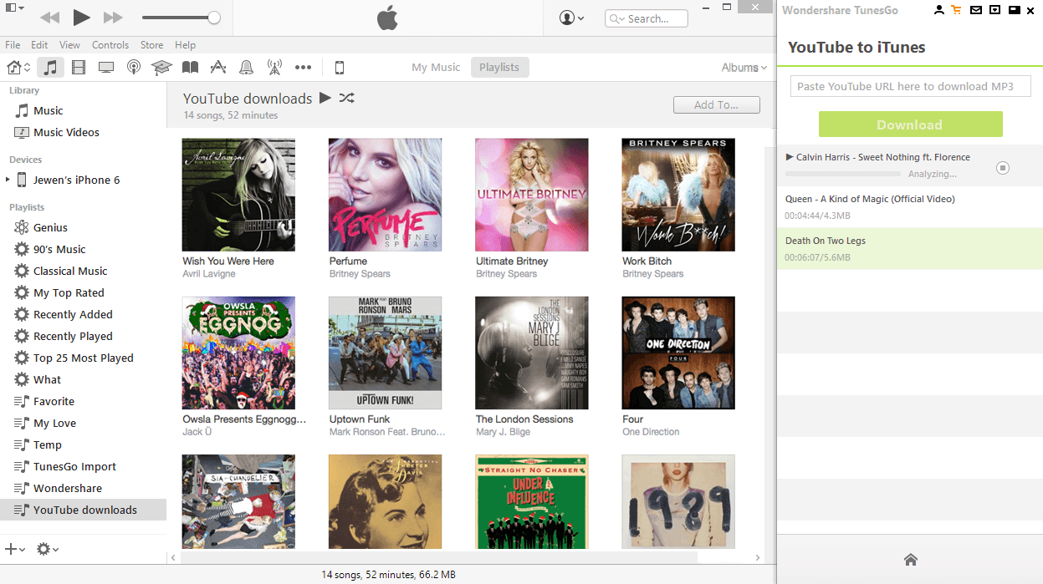Switch to Playlists tab
1043x584 pixels.
[499, 68]
